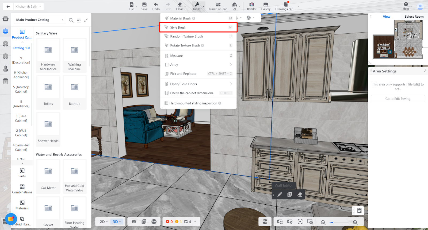Switch to the Select Room tab
The image size is (428, 230).
click(x=414, y=17)
